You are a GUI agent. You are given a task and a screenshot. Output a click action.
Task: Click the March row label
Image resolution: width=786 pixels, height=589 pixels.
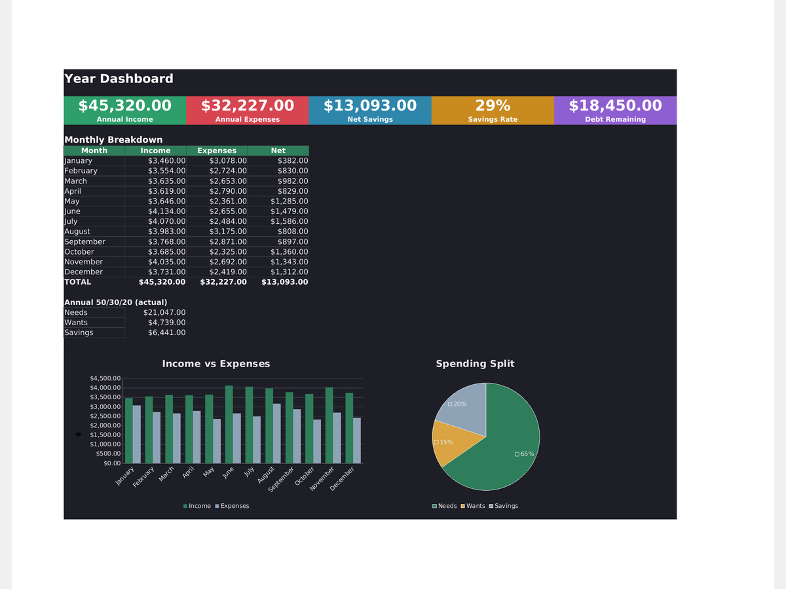94,181
